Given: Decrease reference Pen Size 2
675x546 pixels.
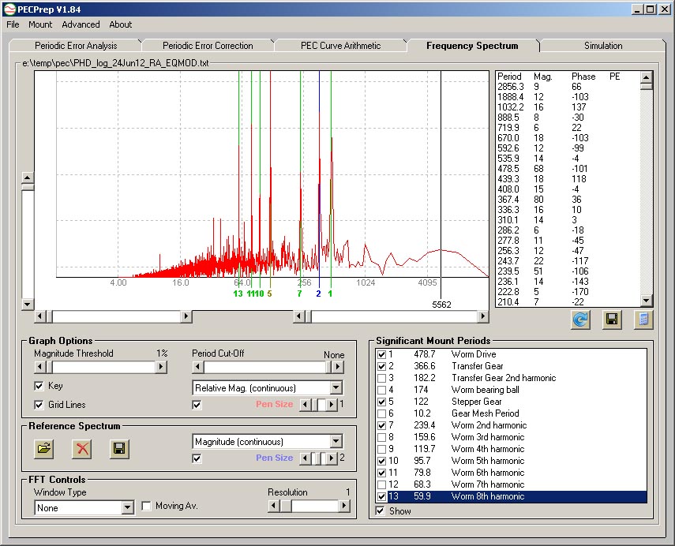Looking at the screenshot, I should coord(306,458).
